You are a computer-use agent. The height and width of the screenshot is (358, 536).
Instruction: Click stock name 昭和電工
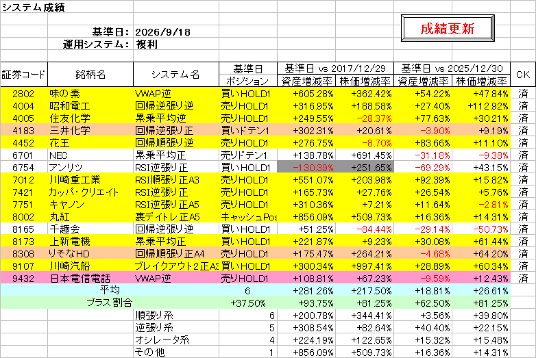(x=70, y=106)
